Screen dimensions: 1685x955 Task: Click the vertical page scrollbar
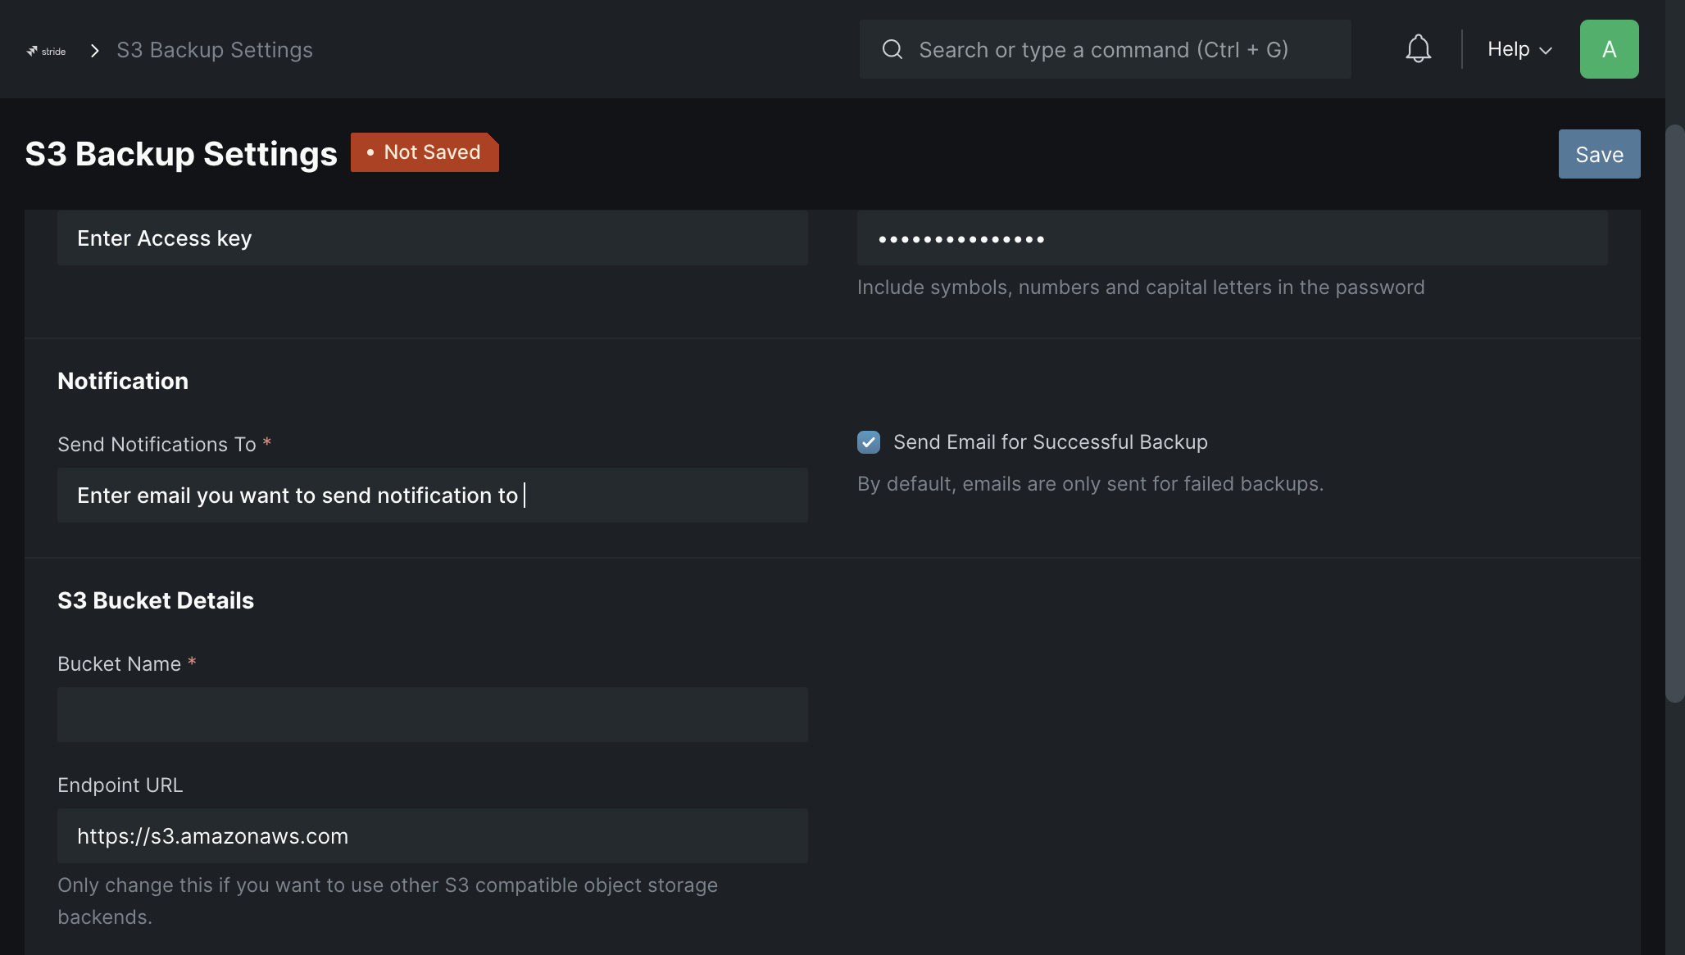1674,414
